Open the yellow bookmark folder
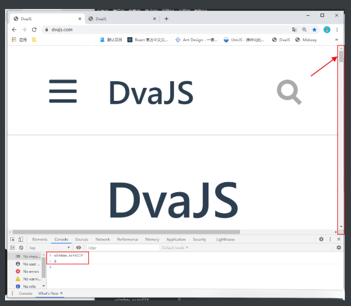The height and width of the screenshot is (306, 351). click(34, 39)
